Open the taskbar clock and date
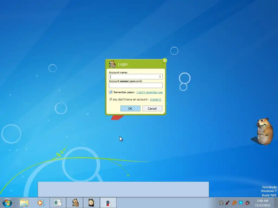Viewport: 278px width, 208px height. tap(263, 203)
